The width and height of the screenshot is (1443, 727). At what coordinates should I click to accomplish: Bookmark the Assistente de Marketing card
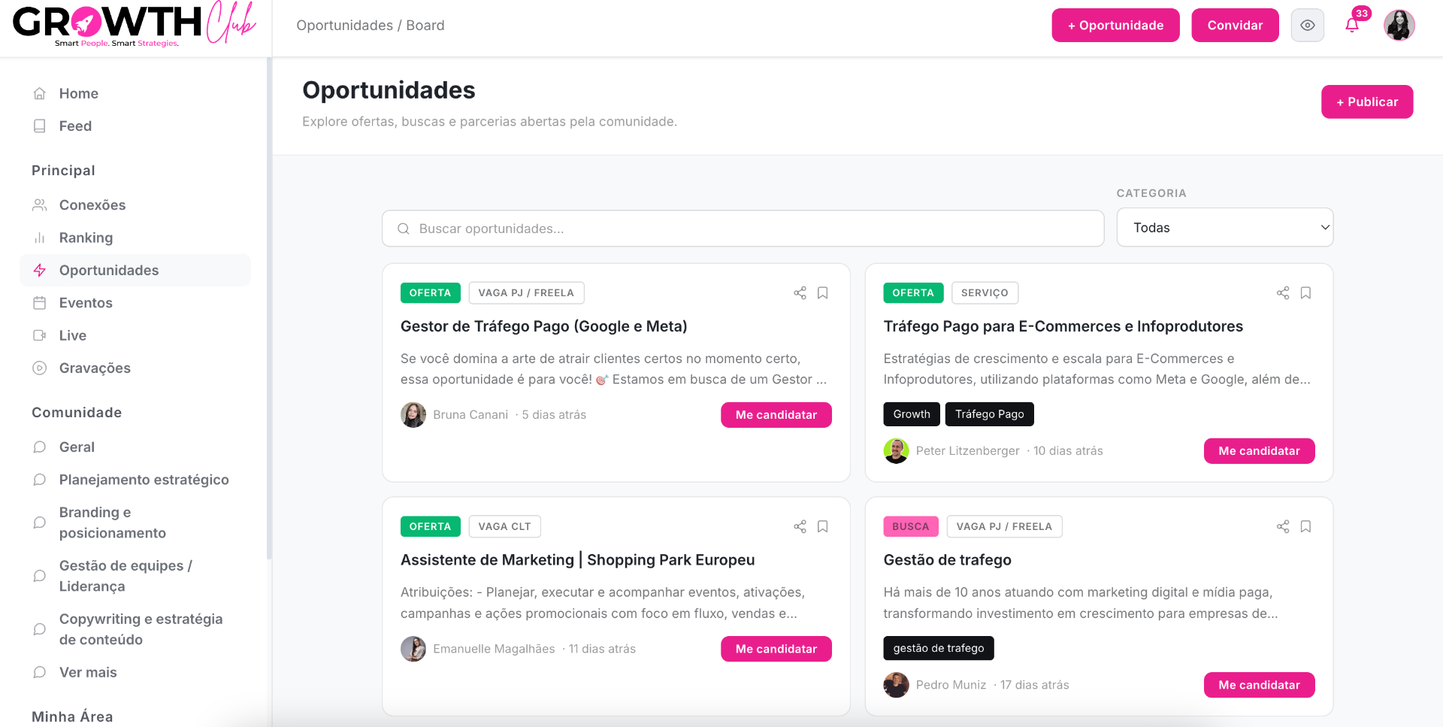click(x=823, y=526)
